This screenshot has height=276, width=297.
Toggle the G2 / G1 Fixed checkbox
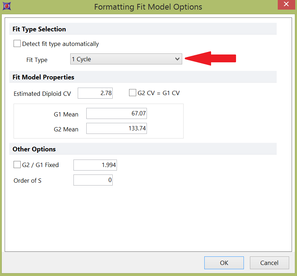17,165
